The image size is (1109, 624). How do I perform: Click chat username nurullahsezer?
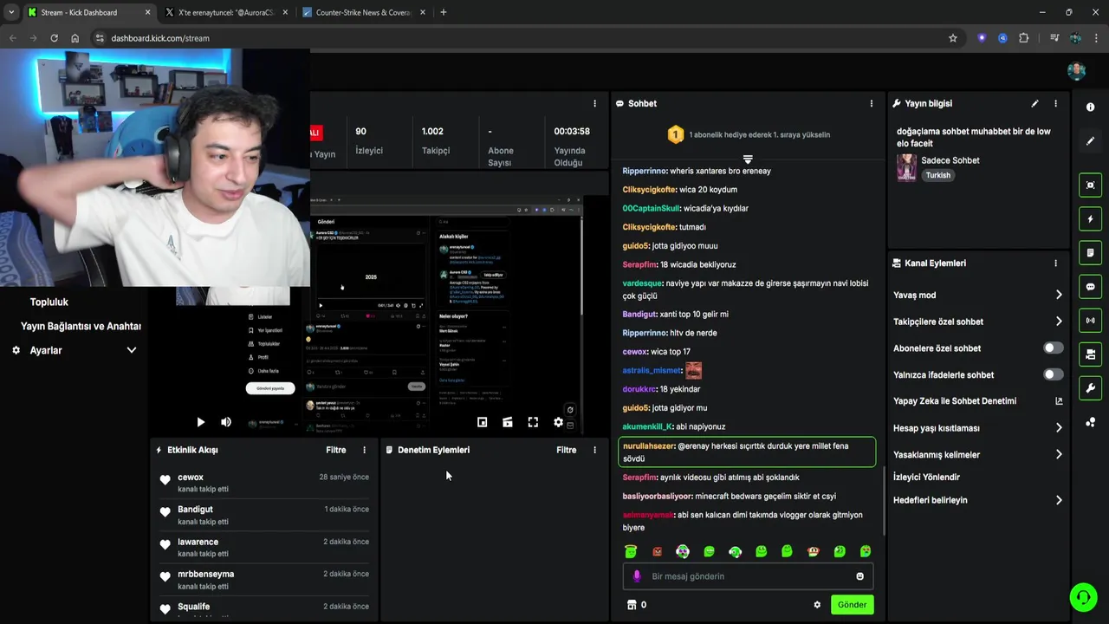coord(648,446)
